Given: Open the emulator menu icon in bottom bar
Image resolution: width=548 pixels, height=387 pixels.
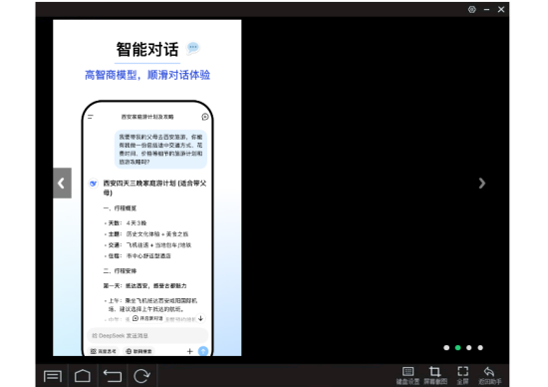Looking at the screenshot, I should pyautogui.click(x=53, y=376).
